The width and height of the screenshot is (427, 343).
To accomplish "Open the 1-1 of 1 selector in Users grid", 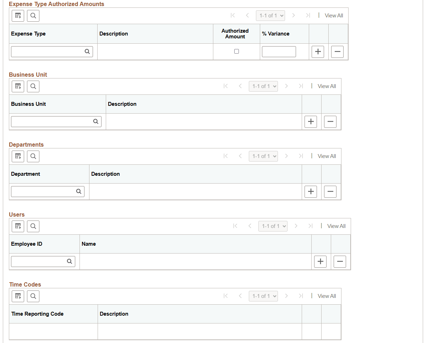I will point(273,226).
